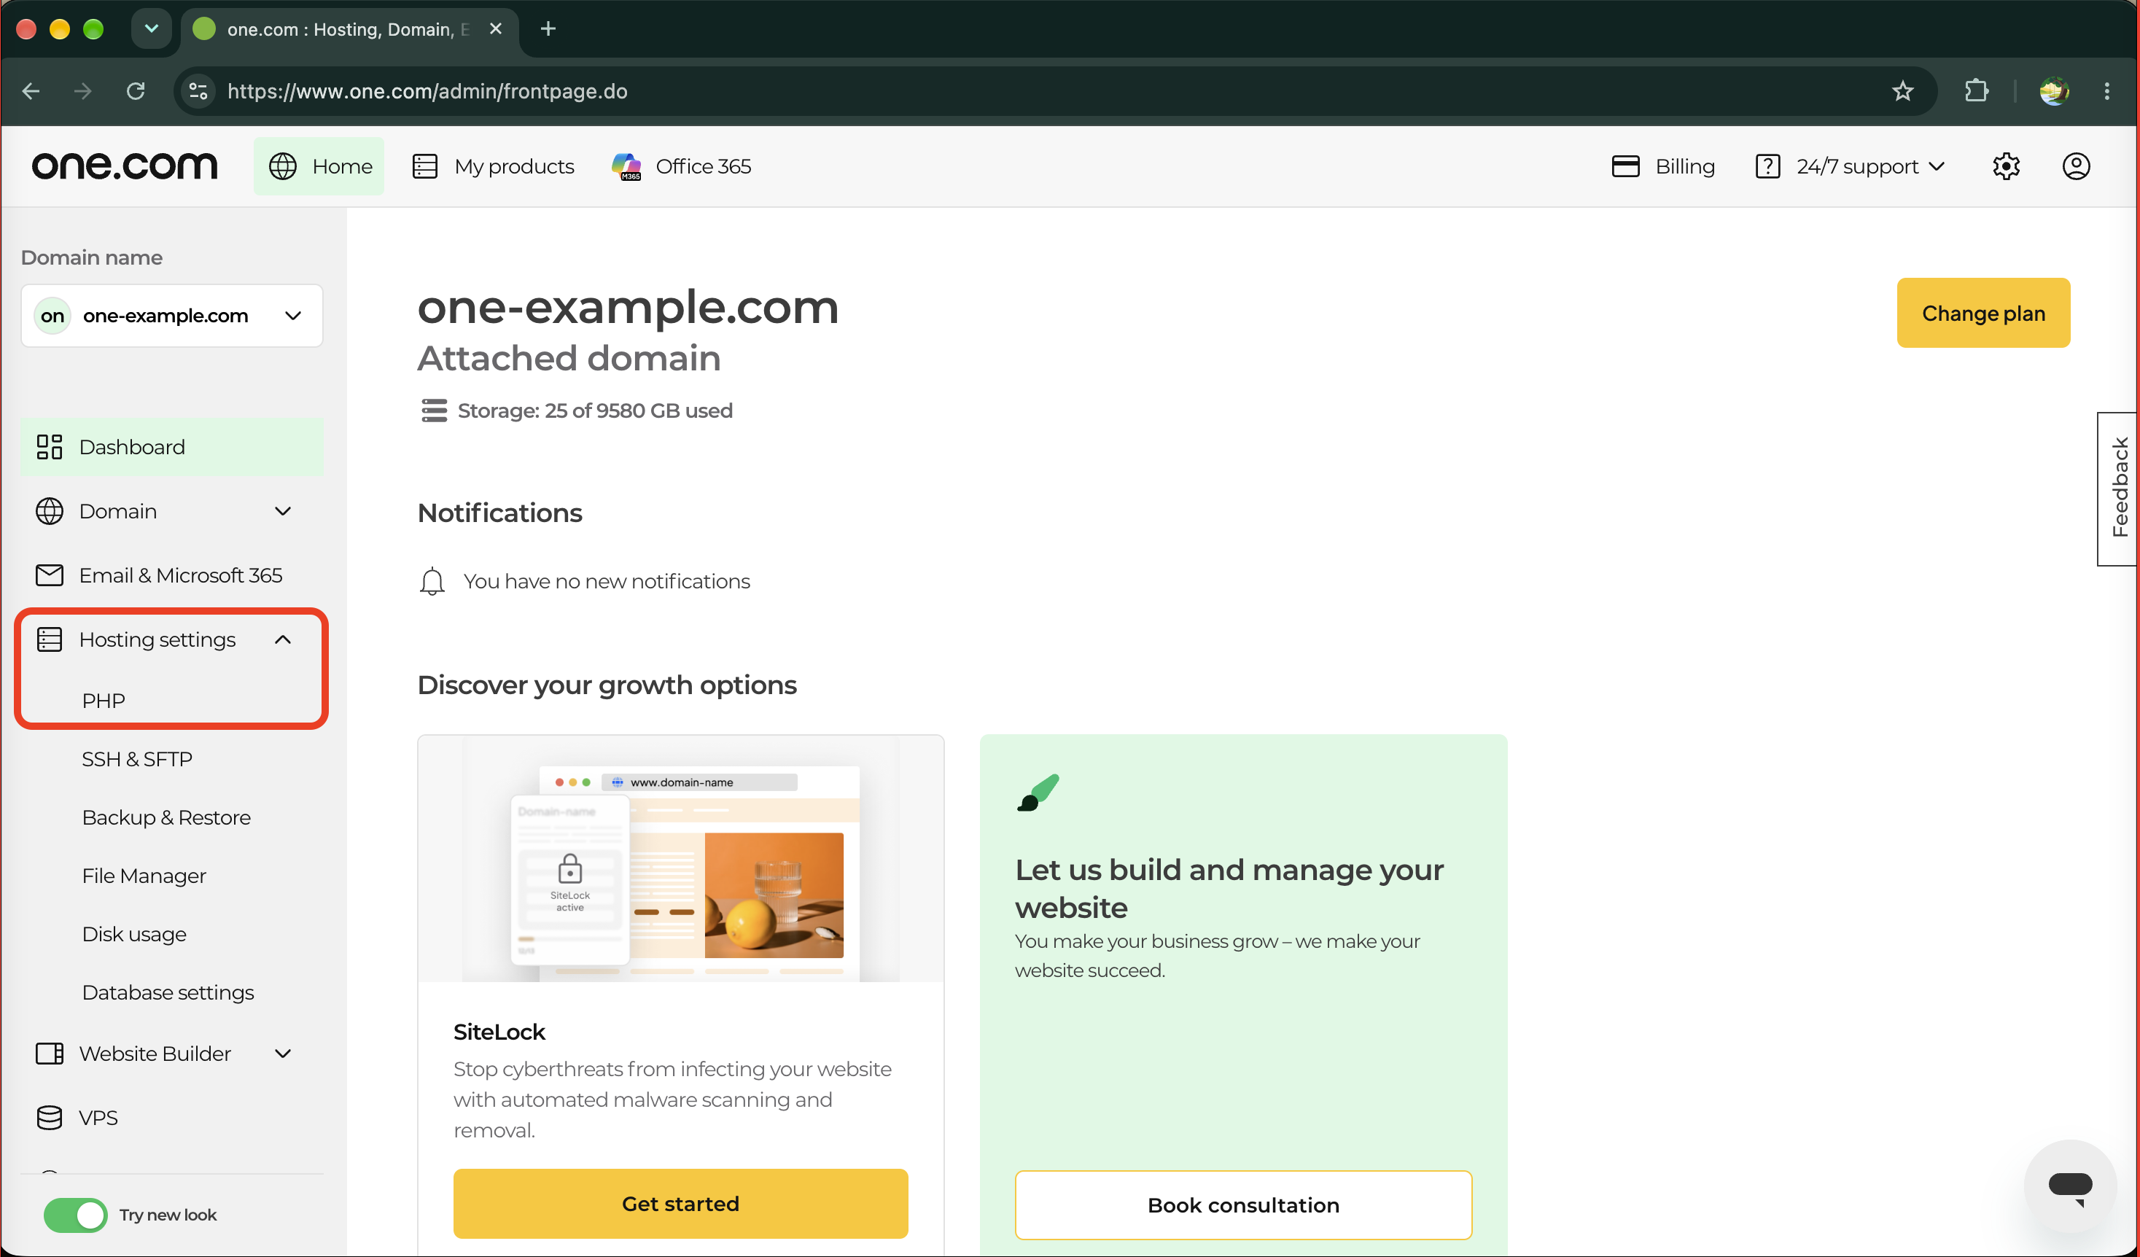Image resolution: width=2140 pixels, height=1257 pixels.
Task: Close the one.com browser tab
Action: tap(496, 29)
